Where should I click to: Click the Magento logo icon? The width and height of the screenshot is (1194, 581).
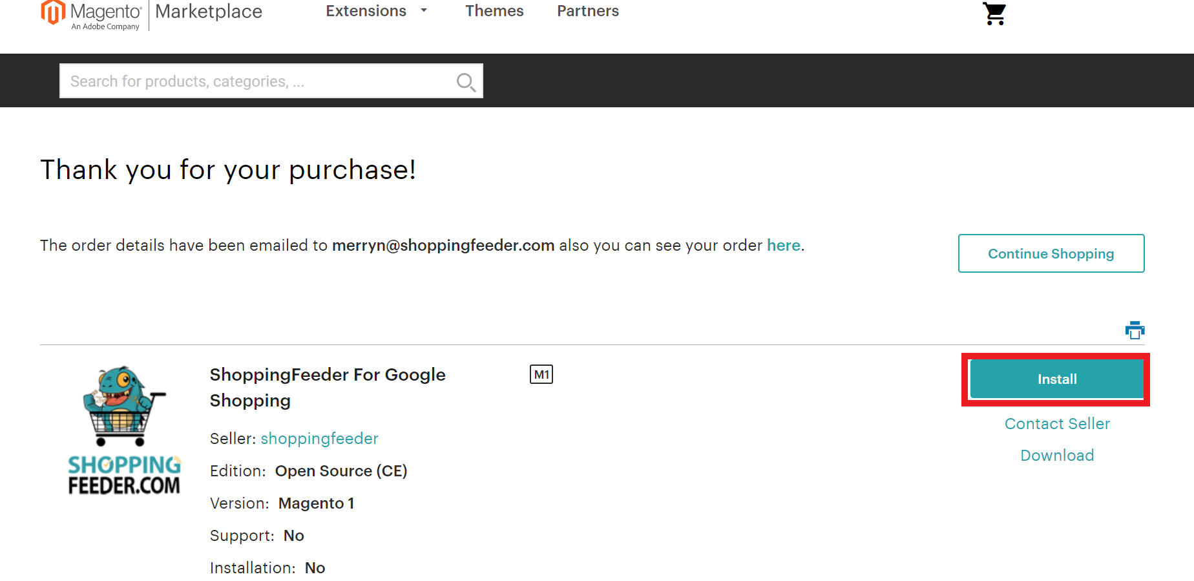54,12
